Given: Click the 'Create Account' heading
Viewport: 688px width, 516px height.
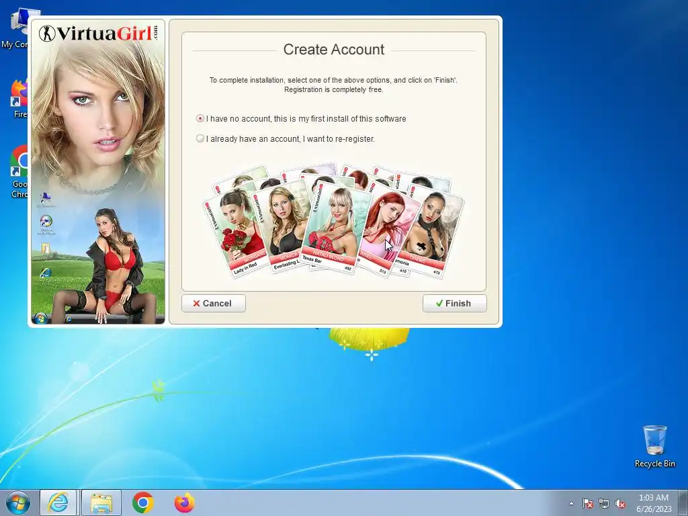Looking at the screenshot, I should coord(333,50).
